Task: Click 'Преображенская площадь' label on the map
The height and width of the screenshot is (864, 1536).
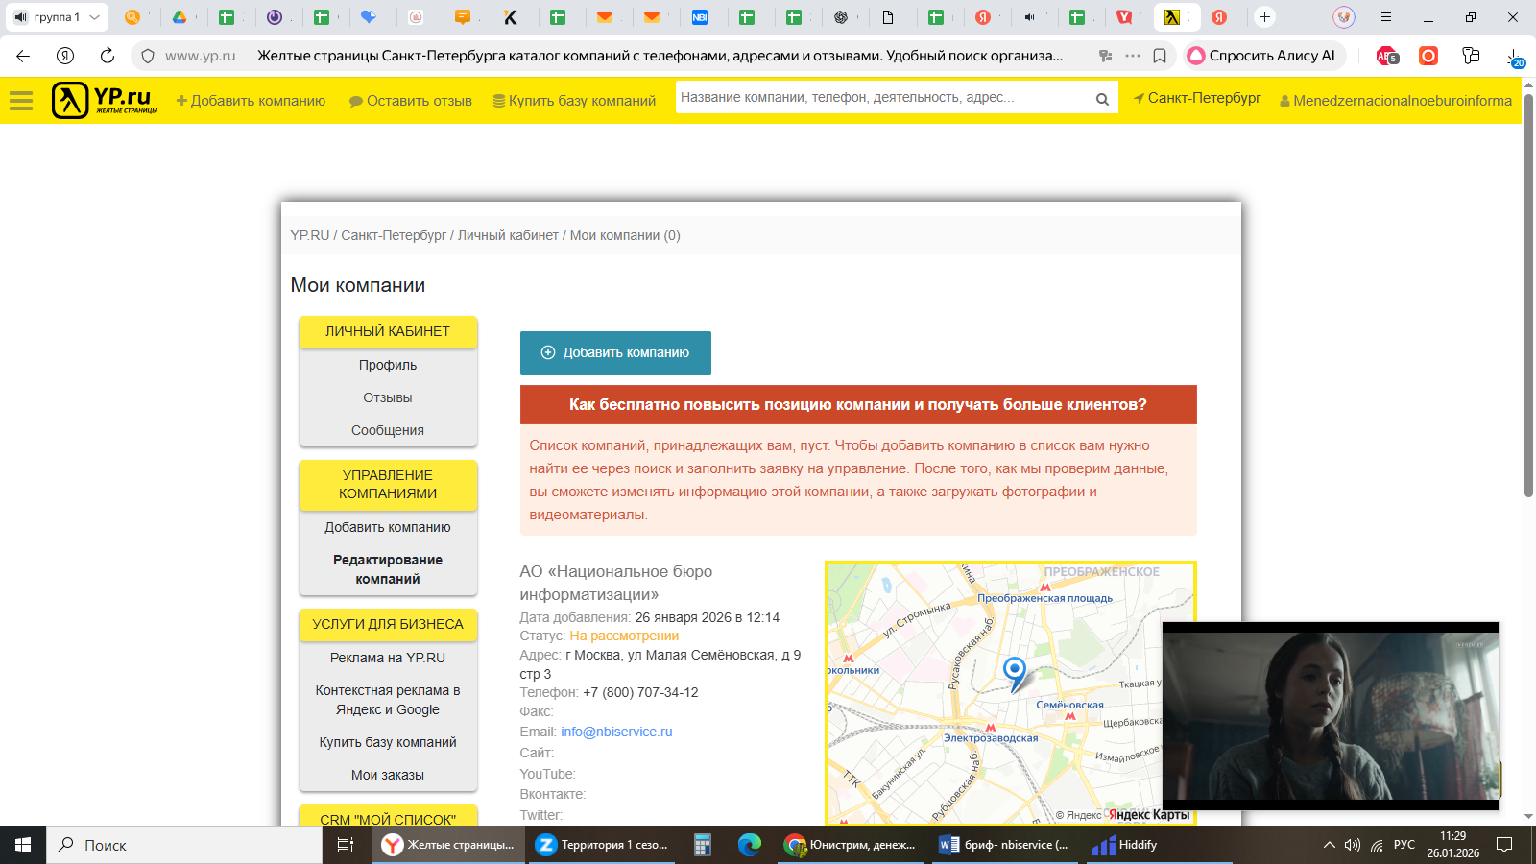Action: (x=1044, y=598)
